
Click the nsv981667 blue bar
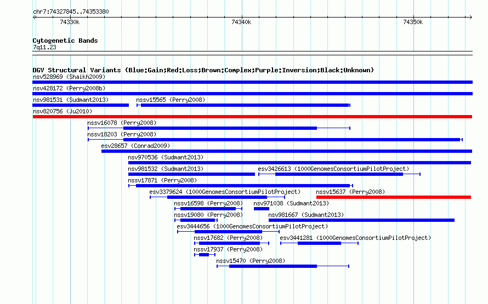click(x=362, y=220)
